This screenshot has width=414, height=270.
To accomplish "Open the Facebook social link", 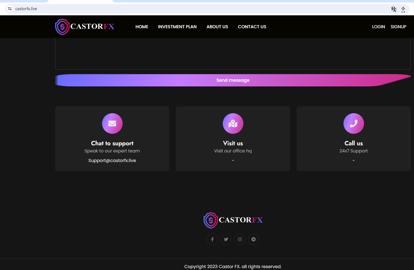I will (212, 239).
